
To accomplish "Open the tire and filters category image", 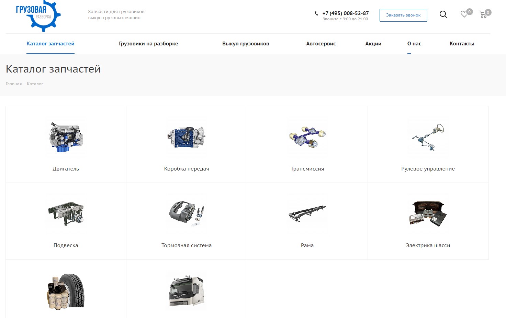I will coord(66,291).
